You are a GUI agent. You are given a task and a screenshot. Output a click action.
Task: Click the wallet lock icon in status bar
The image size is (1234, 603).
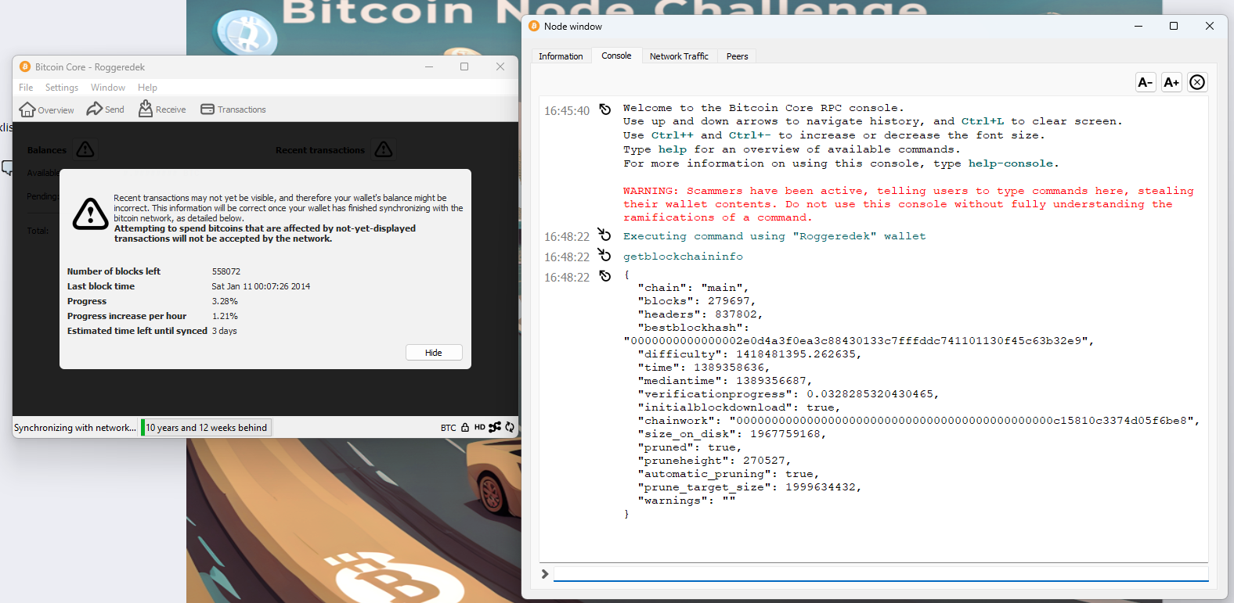465,427
